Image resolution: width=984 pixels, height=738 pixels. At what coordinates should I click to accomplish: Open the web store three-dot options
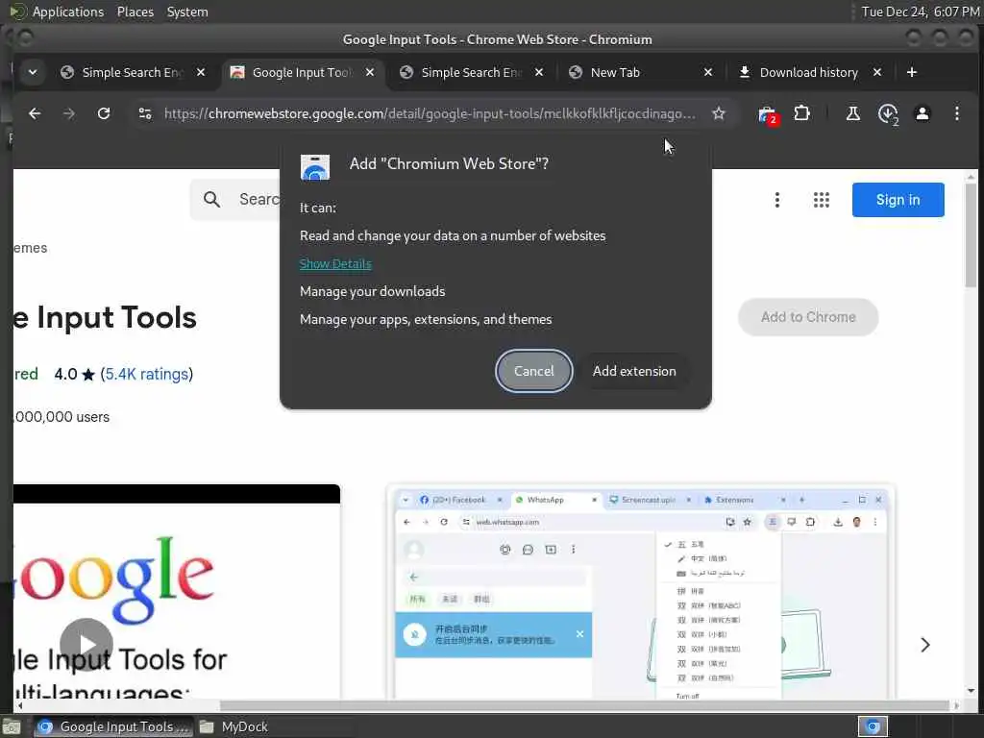(x=776, y=200)
